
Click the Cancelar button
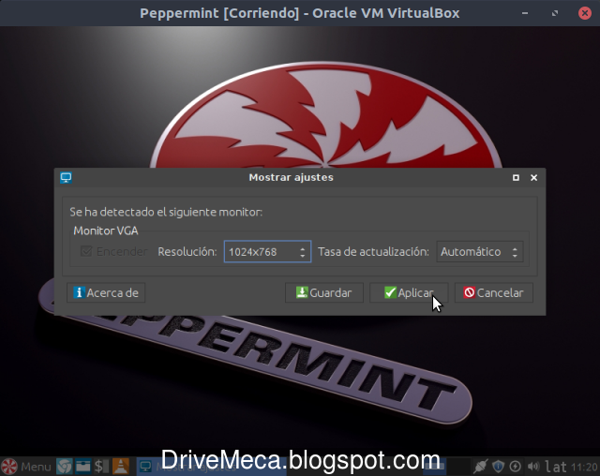coord(494,293)
